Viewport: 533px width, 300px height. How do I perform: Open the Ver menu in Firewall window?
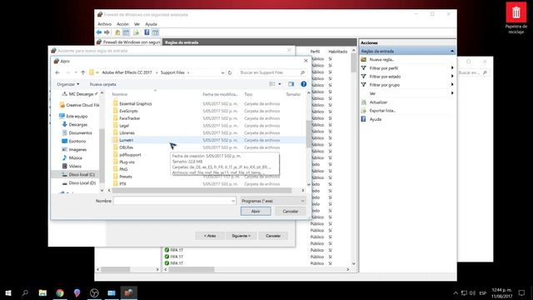(137, 24)
